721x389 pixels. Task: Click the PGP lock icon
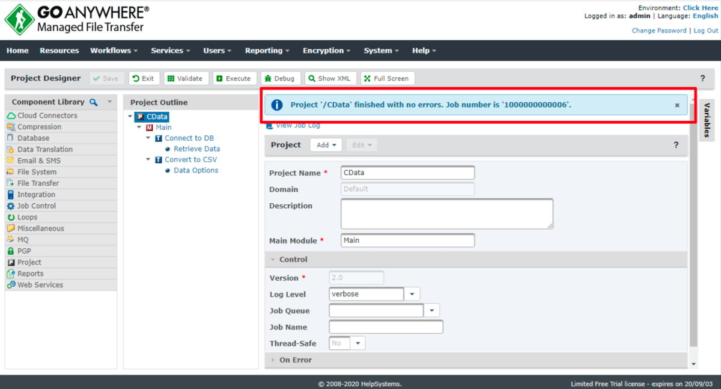[x=11, y=251]
